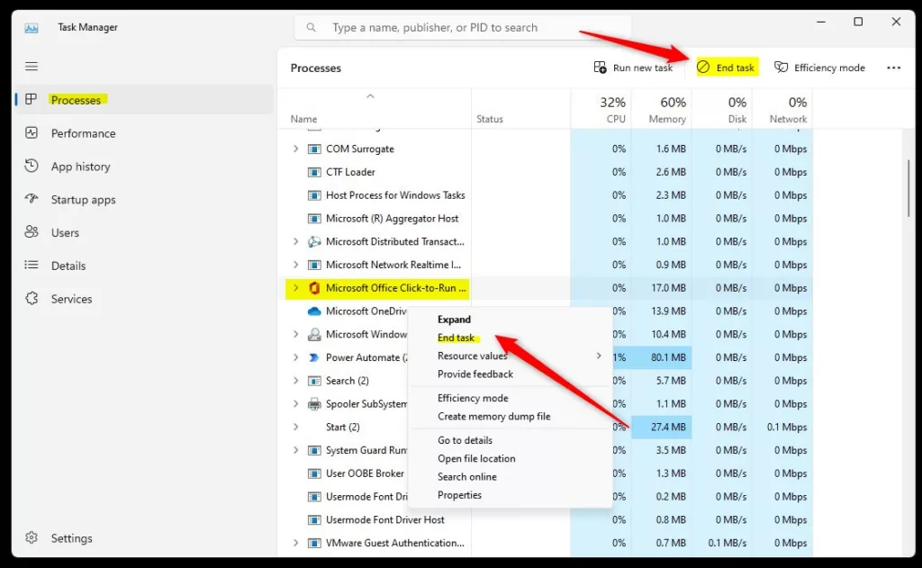922x568 pixels.
Task: Expand VMware Guest Authentication row
Action: click(x=295, y=543)
